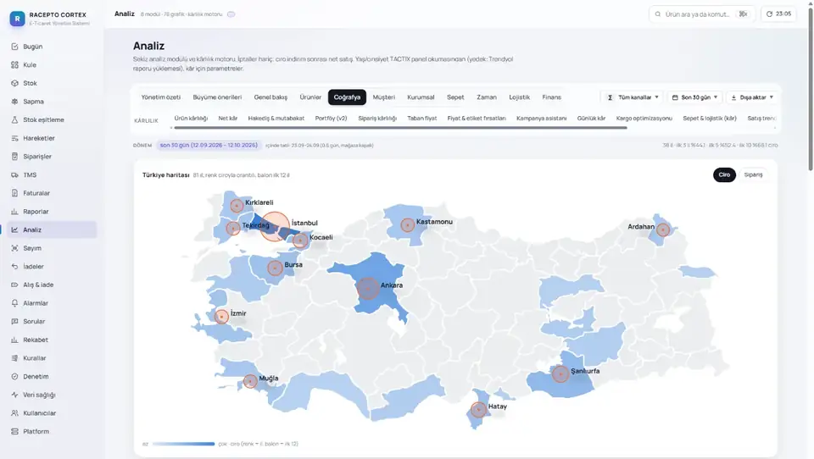Toggle the pill icon beside module count
This screenshot has width=814, height=459.
(x=231, y=14)
